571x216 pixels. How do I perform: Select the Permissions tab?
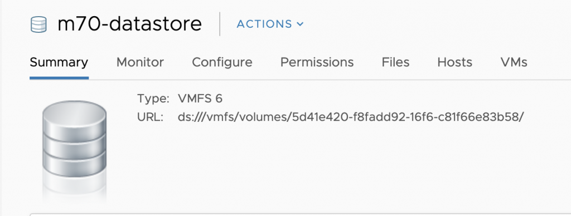click(x=317, y=62)
